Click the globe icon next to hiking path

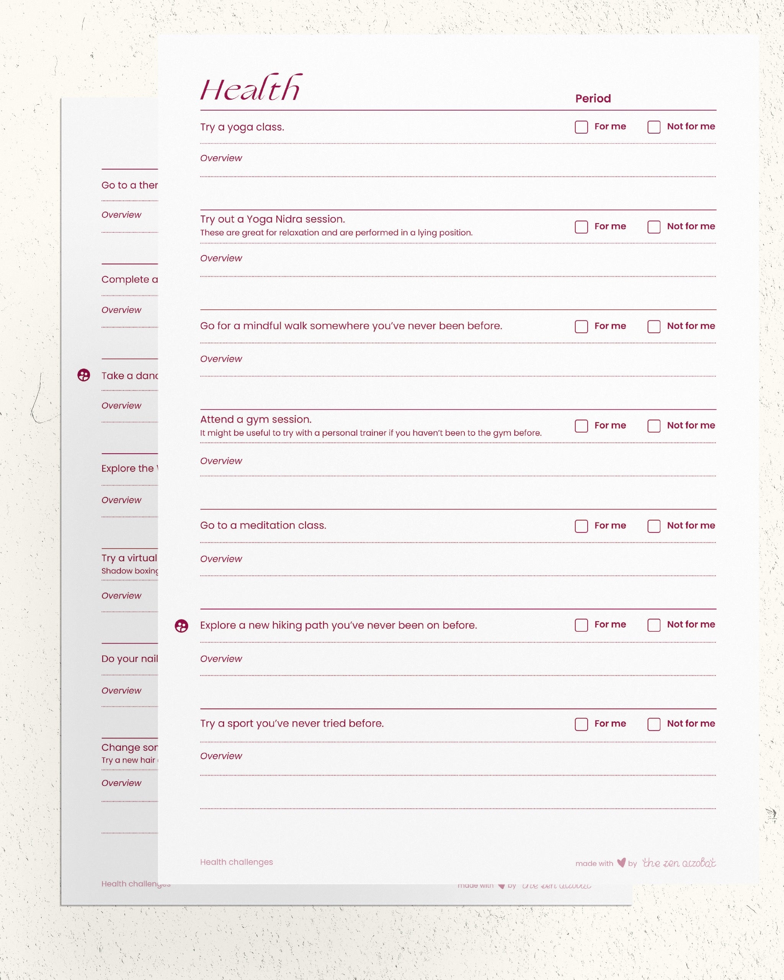tap(182, 624)
